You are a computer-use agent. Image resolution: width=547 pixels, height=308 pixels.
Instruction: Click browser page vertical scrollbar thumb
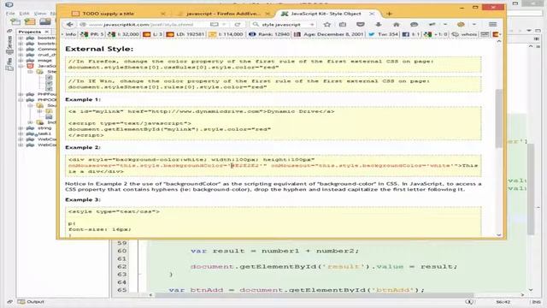[x=499, y=117]
